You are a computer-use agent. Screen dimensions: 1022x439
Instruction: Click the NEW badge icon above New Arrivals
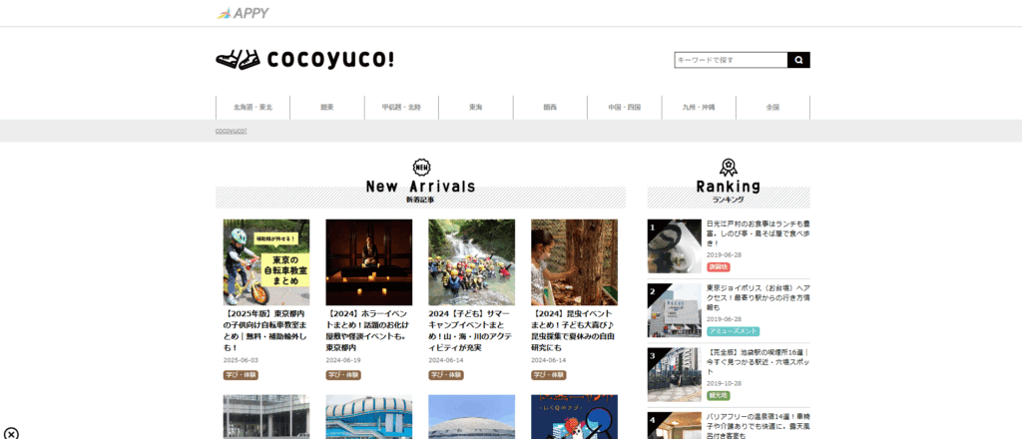(421, 167)
